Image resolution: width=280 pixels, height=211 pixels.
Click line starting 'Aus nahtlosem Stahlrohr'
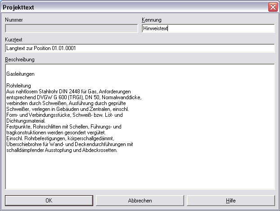coord(68,92)
